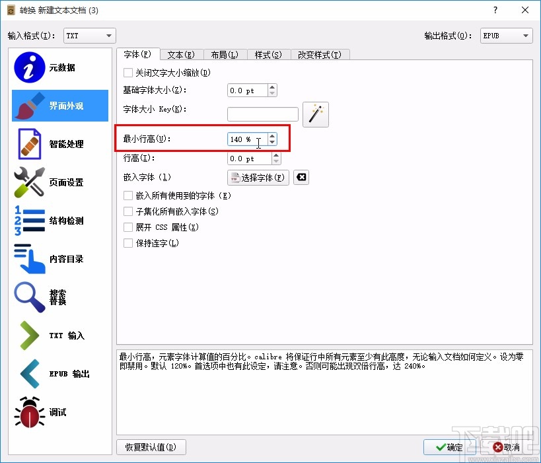Increase 行高 value with up arrow
Image resolution: width=541 pixels, height=463 pixels.
tap(276, 156)
